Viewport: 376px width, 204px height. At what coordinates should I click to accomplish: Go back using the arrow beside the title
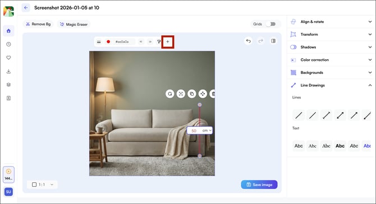pos(26,8)
